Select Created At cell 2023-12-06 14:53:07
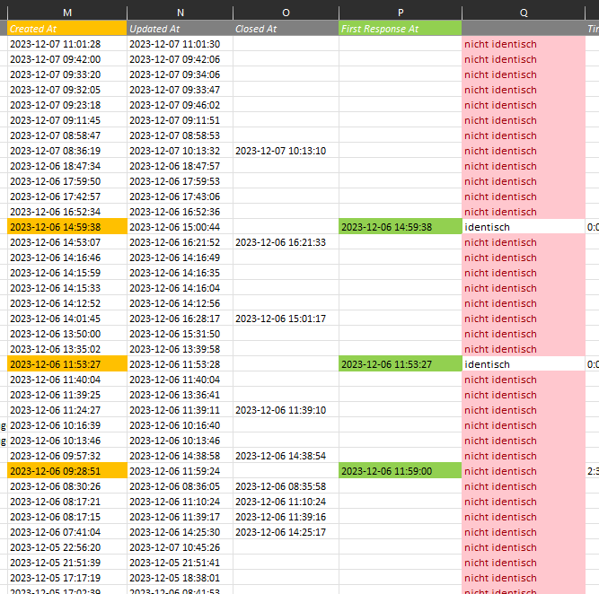 [67, 242]
